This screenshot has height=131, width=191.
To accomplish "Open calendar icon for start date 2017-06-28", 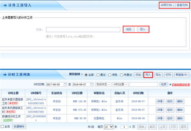I will pyautogui.click(x=65, y=84).
